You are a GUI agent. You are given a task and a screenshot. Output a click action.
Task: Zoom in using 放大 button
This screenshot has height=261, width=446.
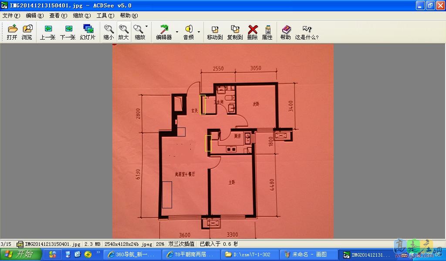[124, 32]
